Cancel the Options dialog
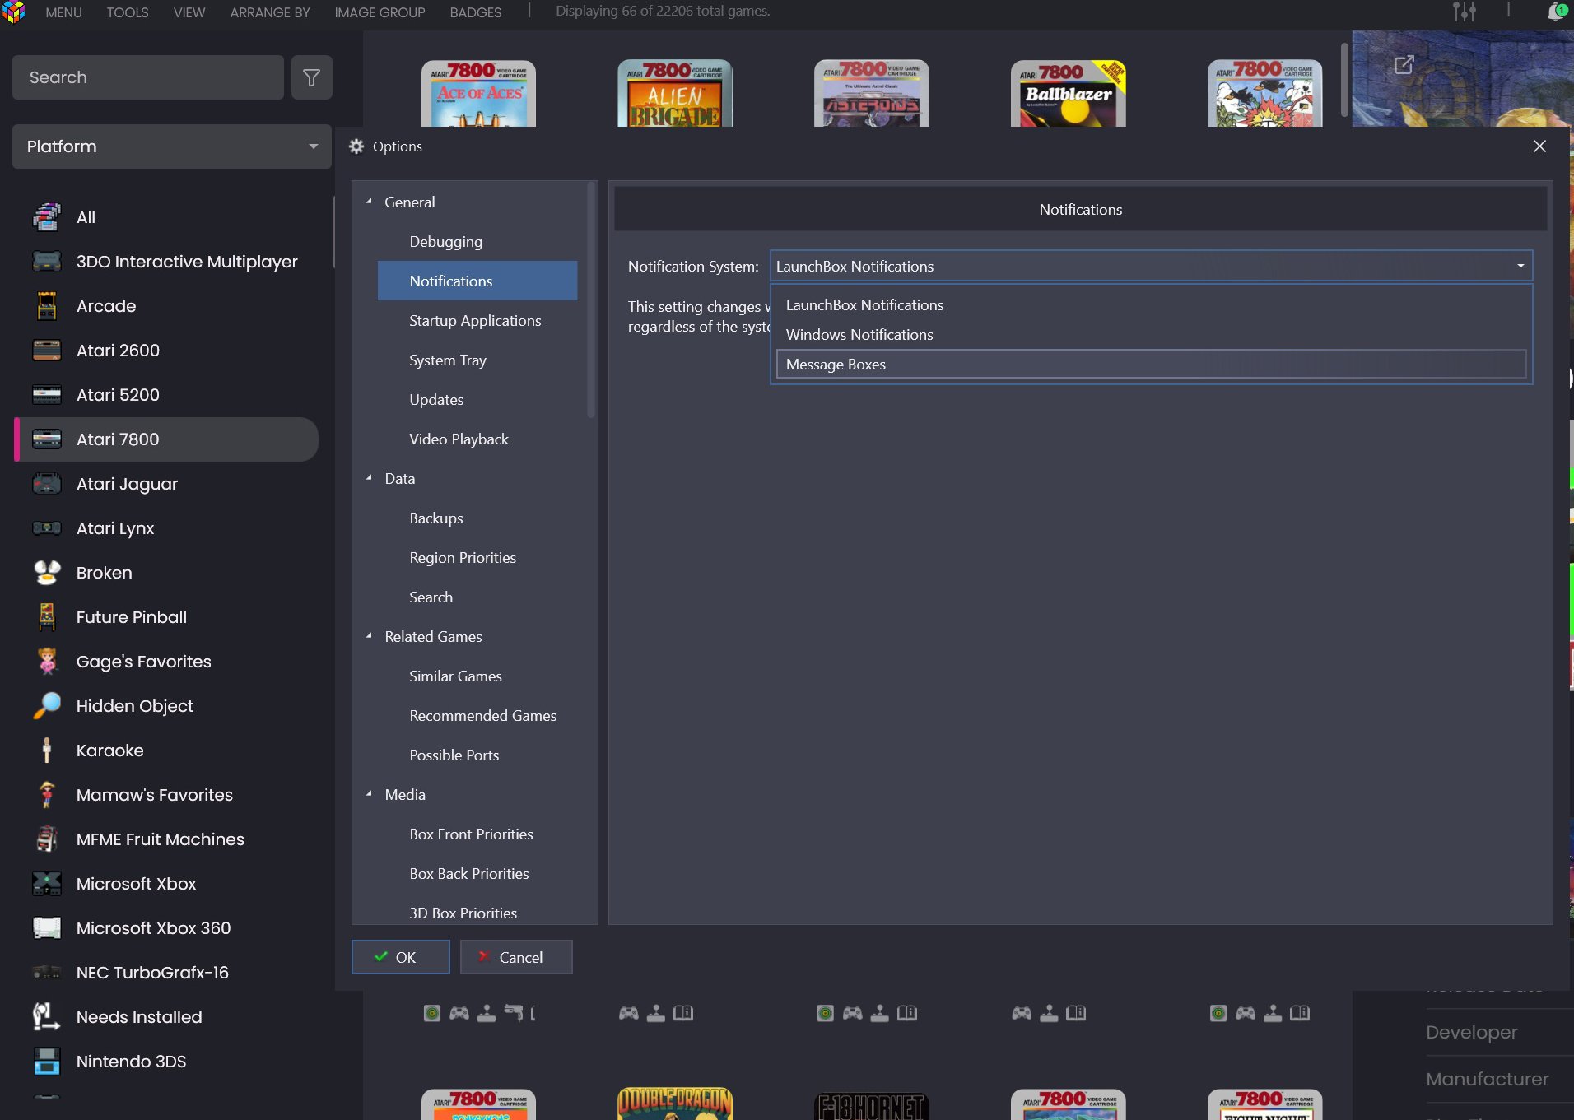The height and width of the screenshot is (1120, 1574). point(516,957)
